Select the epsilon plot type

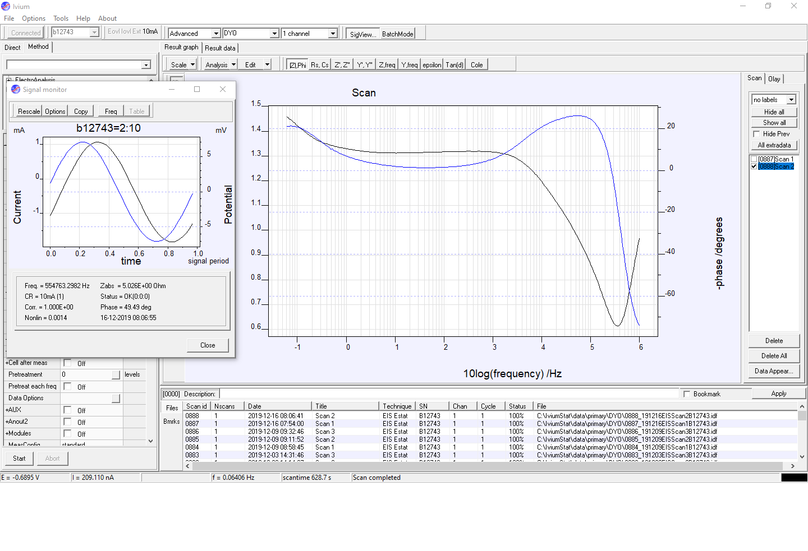pos(432,65)
